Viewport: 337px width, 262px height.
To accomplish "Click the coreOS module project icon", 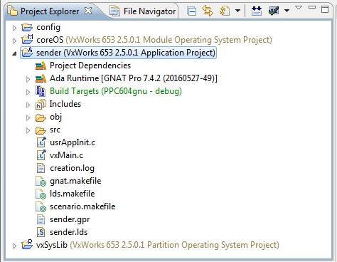I will pos(27,39).
